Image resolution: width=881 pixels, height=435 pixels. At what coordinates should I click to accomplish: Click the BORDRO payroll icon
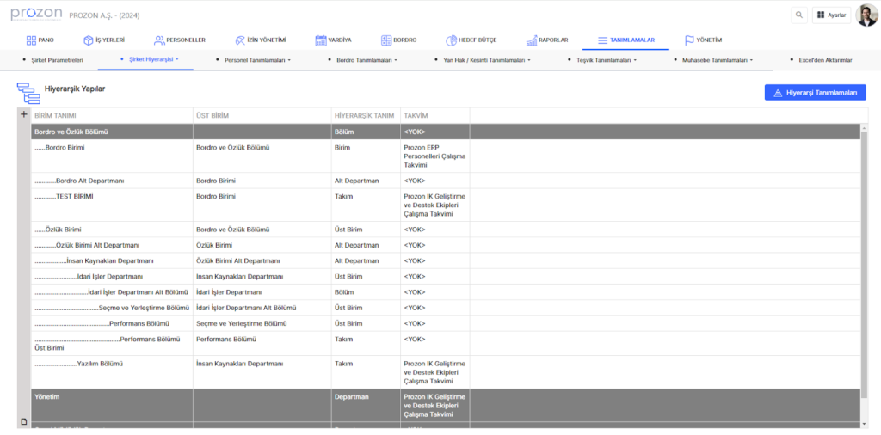386,40
